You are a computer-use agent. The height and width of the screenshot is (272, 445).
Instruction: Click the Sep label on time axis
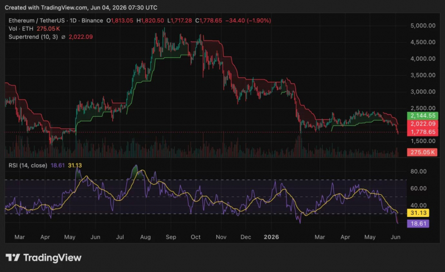tap(171, 237)
